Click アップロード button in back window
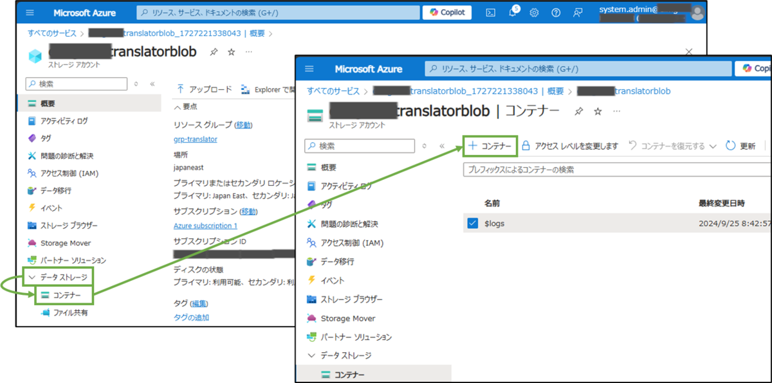The height and width of the screenshot is (383, 772). 205,89
